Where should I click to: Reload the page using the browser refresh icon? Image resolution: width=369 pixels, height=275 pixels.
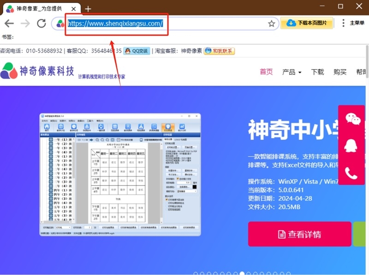[42, 23]
